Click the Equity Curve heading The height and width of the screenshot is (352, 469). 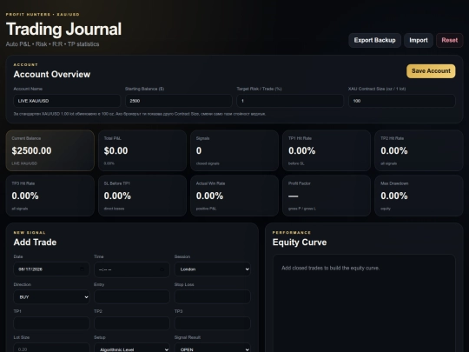300,242
